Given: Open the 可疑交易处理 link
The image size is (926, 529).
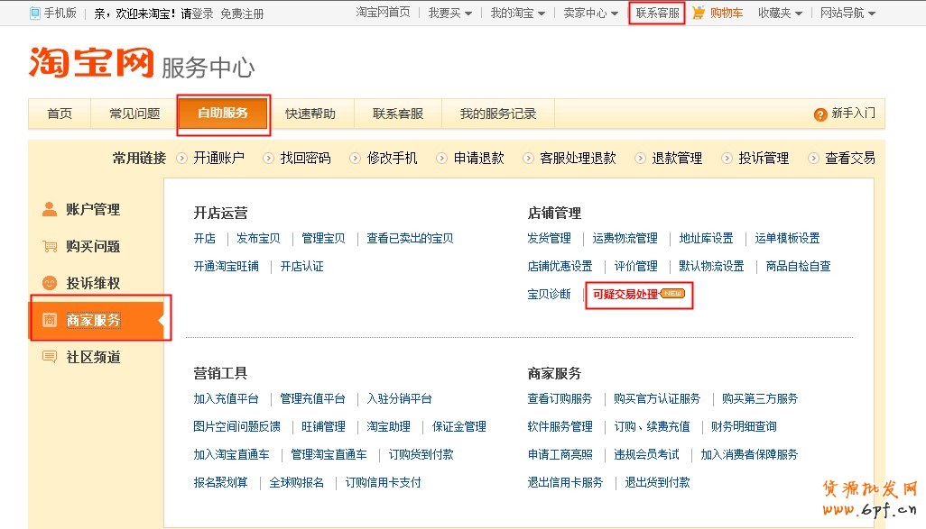Looking at the screenshot, I should click(625, 294).
